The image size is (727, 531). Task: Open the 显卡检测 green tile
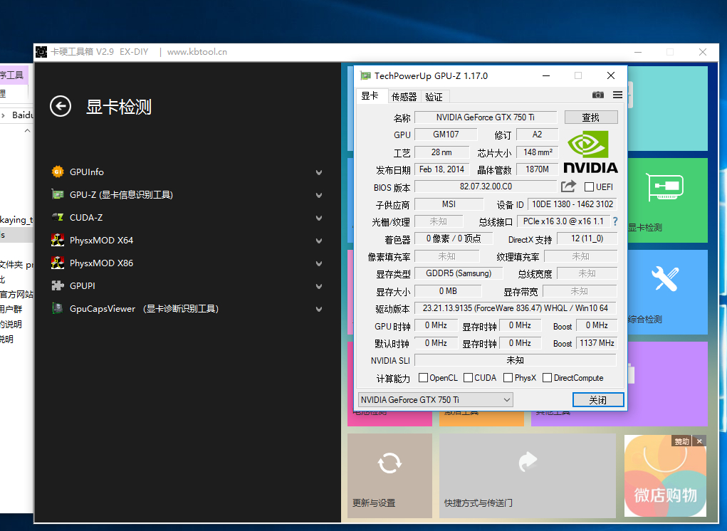pos(668,200)
